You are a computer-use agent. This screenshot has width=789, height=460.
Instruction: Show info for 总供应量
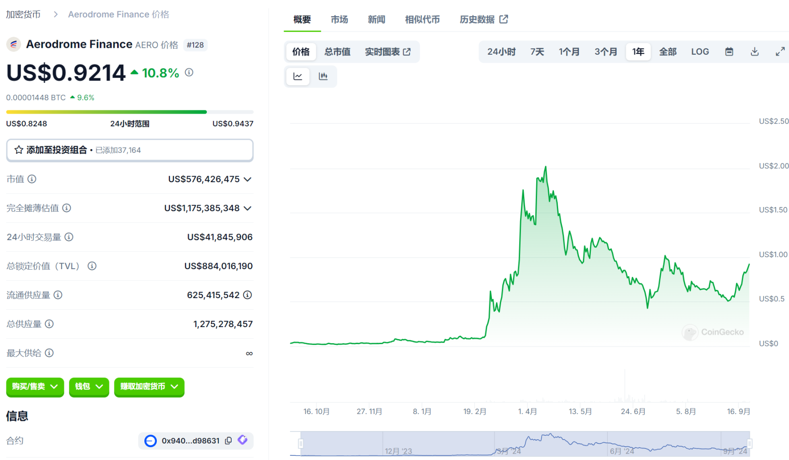(49, 324)
